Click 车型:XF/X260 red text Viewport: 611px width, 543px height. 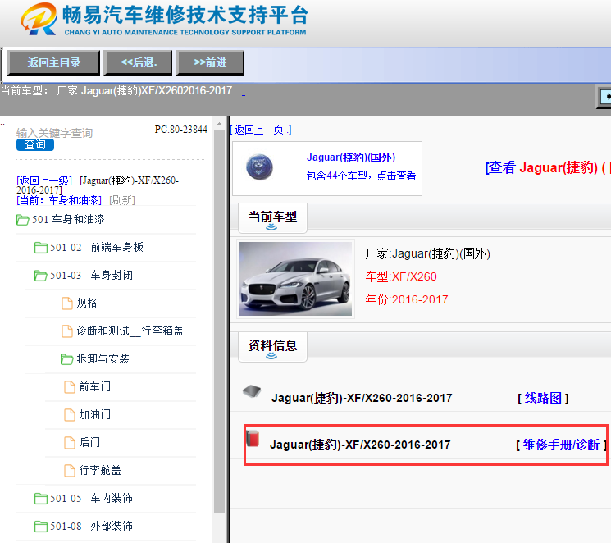pyautogui.click(x=401, y=276)
